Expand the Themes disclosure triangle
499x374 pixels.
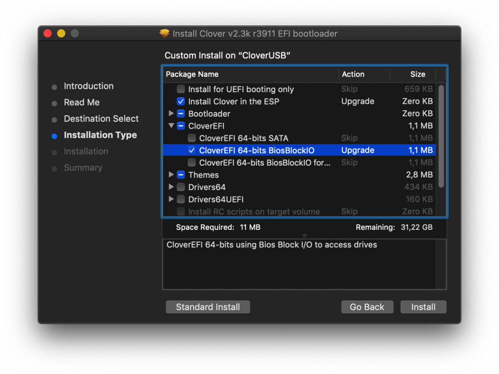click(171, 175)
